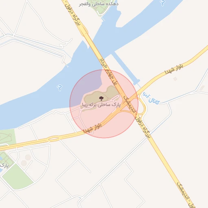Click the oval median island on بلوار شهدا
The width and height of the screenshot is (208, 208).
pyautogui.click(x=54, y=139)
